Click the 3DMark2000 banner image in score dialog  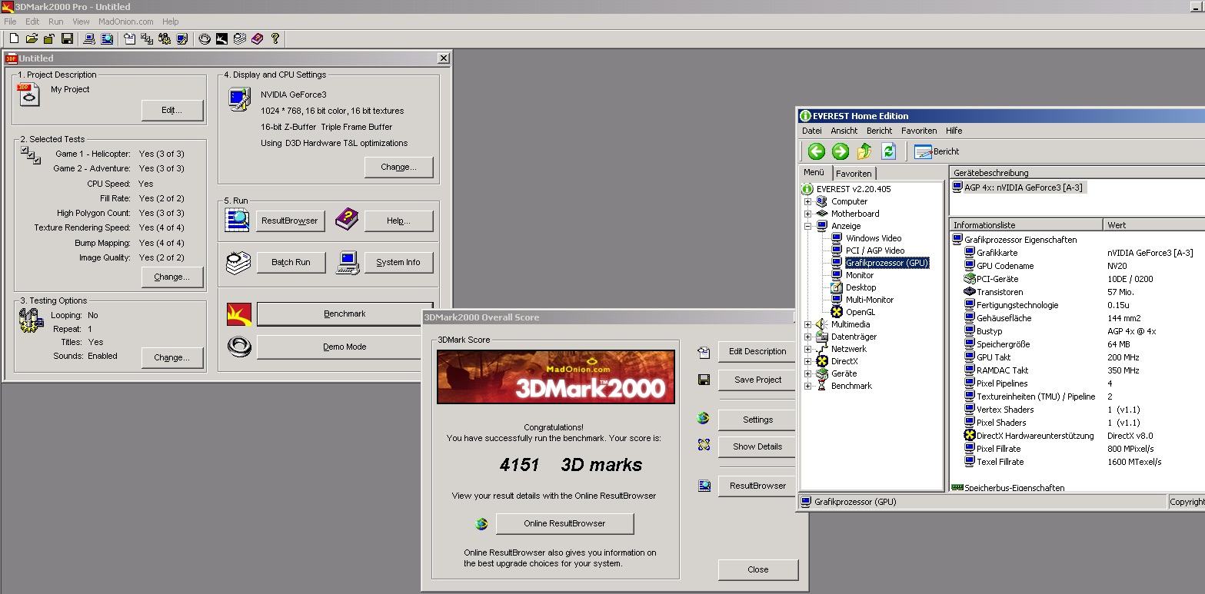(x=556, y=377)
